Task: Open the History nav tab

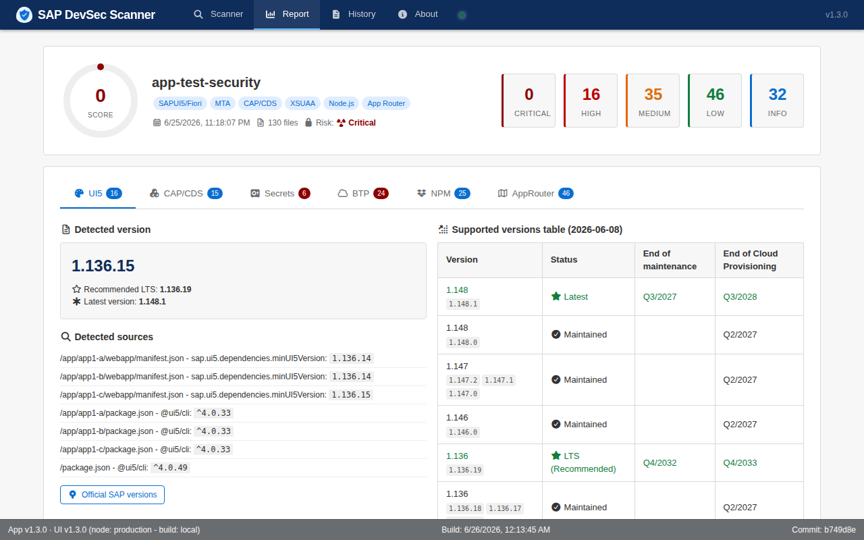Action: (353, 14)
